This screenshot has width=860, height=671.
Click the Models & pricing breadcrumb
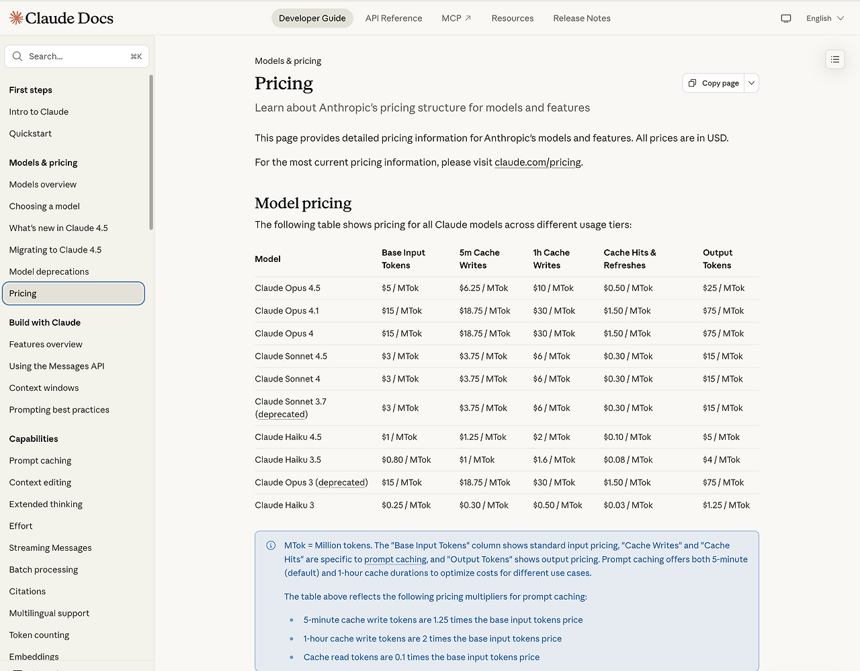288,61
